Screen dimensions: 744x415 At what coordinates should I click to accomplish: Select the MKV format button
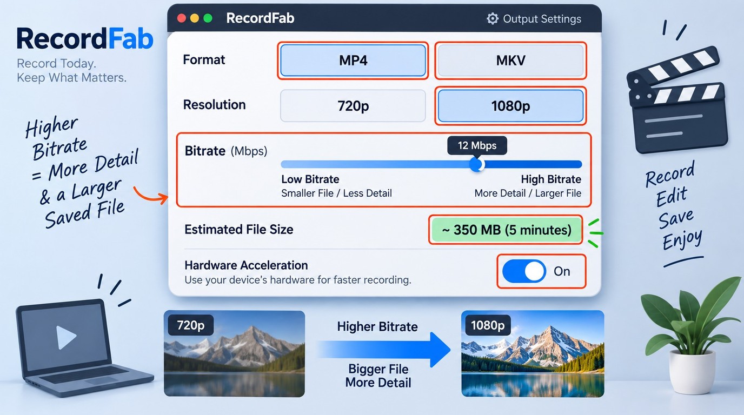point(510,61)
